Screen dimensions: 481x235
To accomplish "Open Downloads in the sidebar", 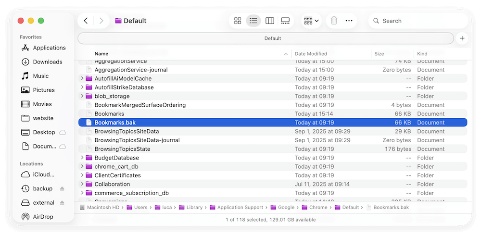I will tap(42, 62).
